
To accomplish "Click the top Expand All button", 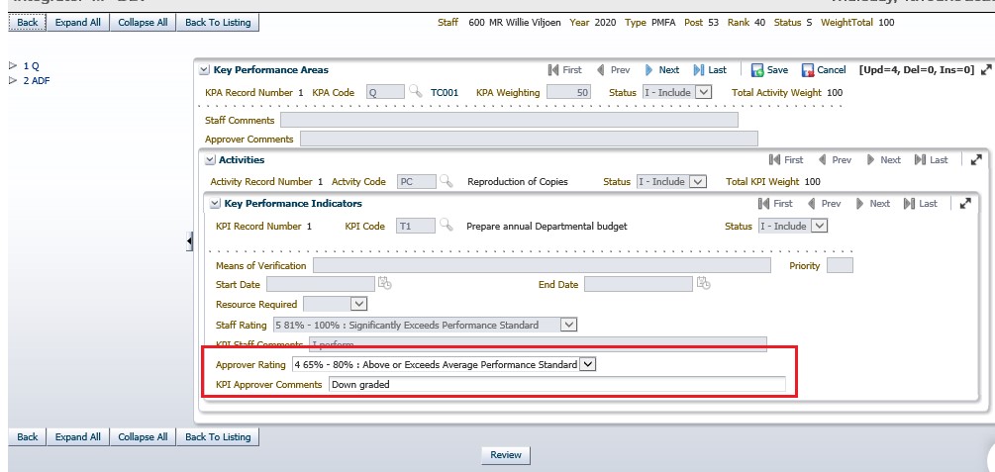I will [78, 22].
